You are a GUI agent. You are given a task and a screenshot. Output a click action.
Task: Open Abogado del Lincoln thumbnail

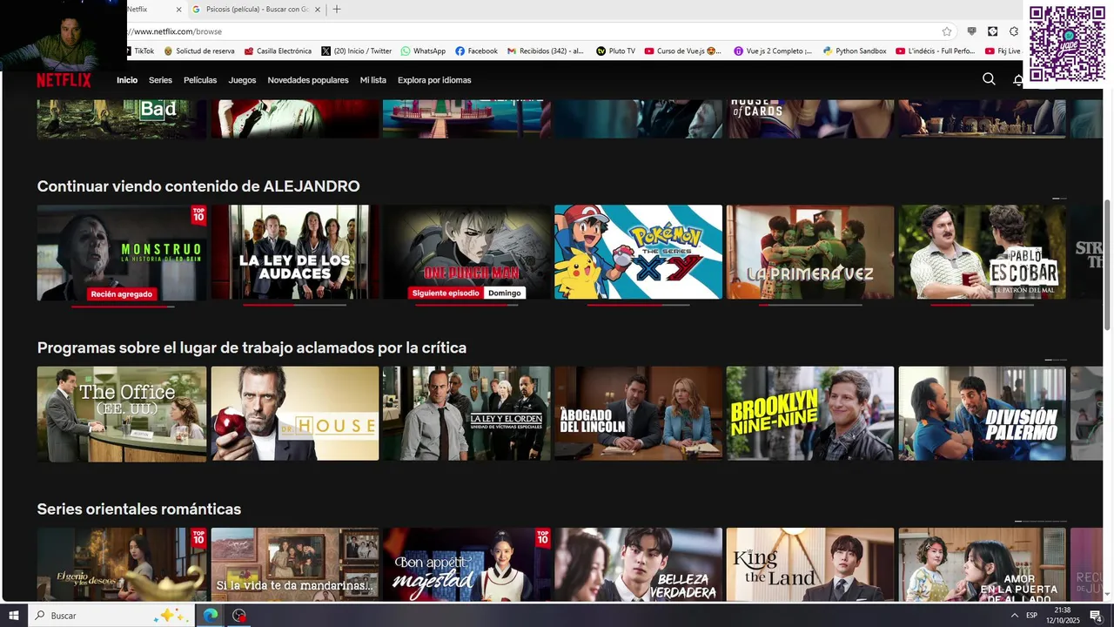click(638, 414)
